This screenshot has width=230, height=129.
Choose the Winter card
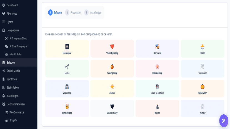click(x=202, y=109)
